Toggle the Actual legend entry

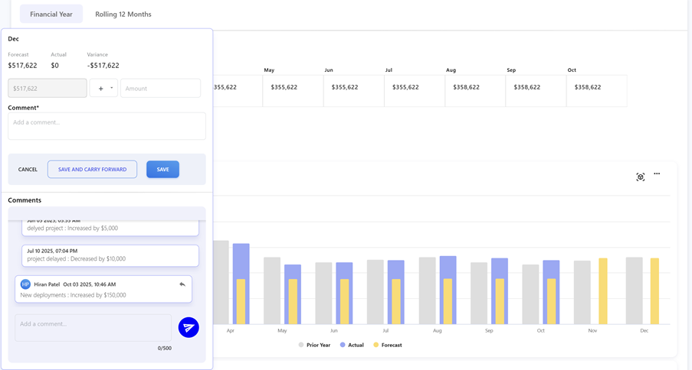coord(352,345)
